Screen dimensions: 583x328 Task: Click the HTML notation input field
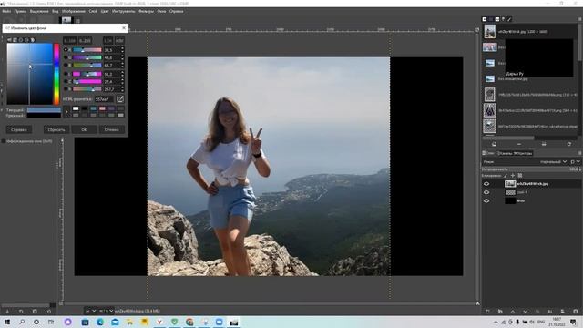[x=104, y=99]
